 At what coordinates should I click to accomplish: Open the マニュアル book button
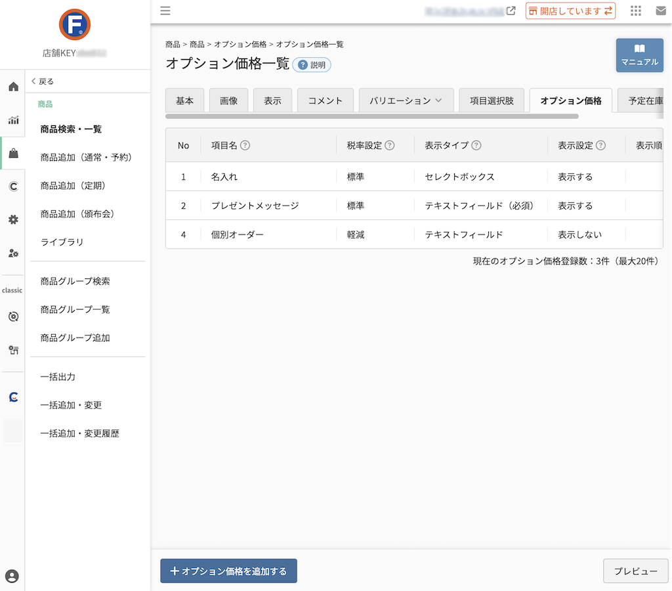[x=639, y=55]
